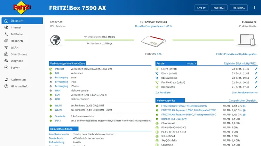Select Übersicht in the sidebar
The width and height of the screenshot is (261, 146).
(22, 21)
